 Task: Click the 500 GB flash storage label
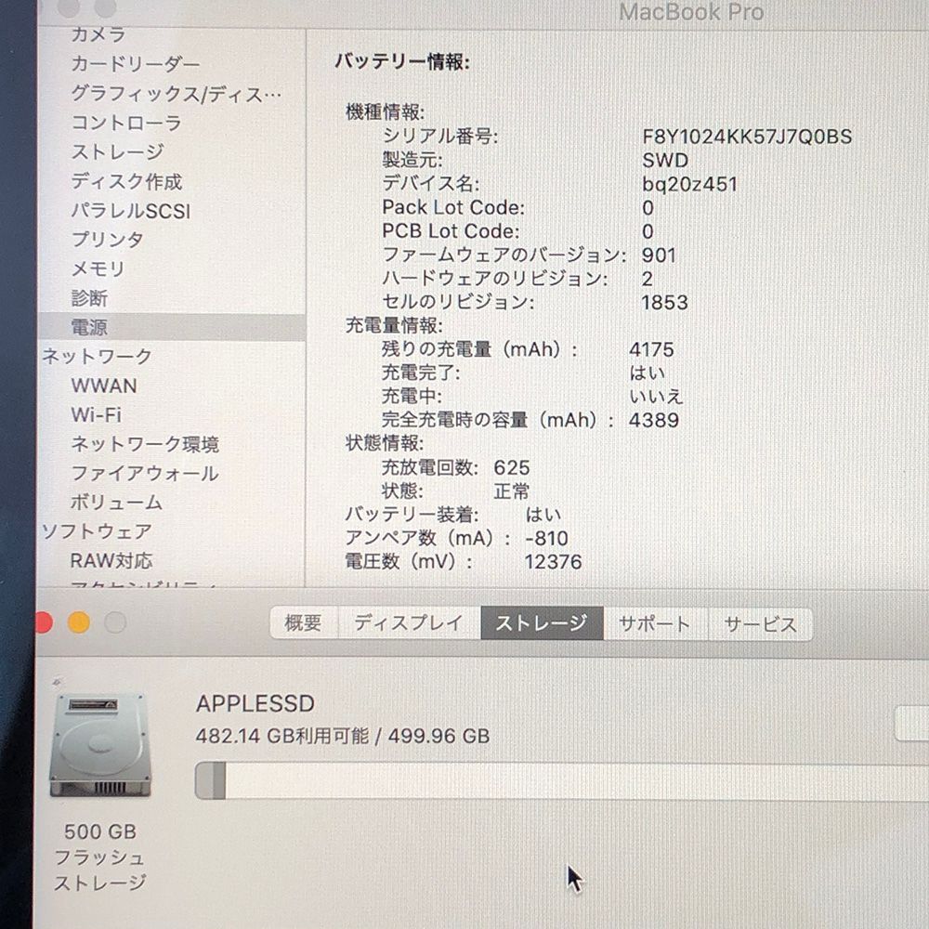[100, 857]
